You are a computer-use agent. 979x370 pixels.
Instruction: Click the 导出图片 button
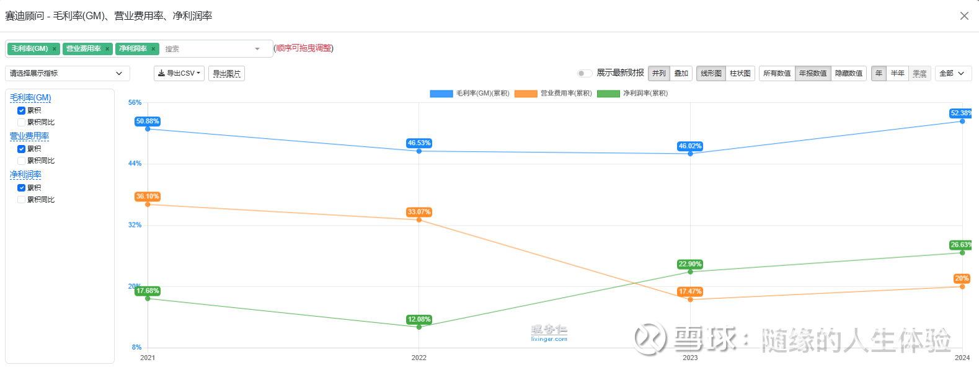226,73
